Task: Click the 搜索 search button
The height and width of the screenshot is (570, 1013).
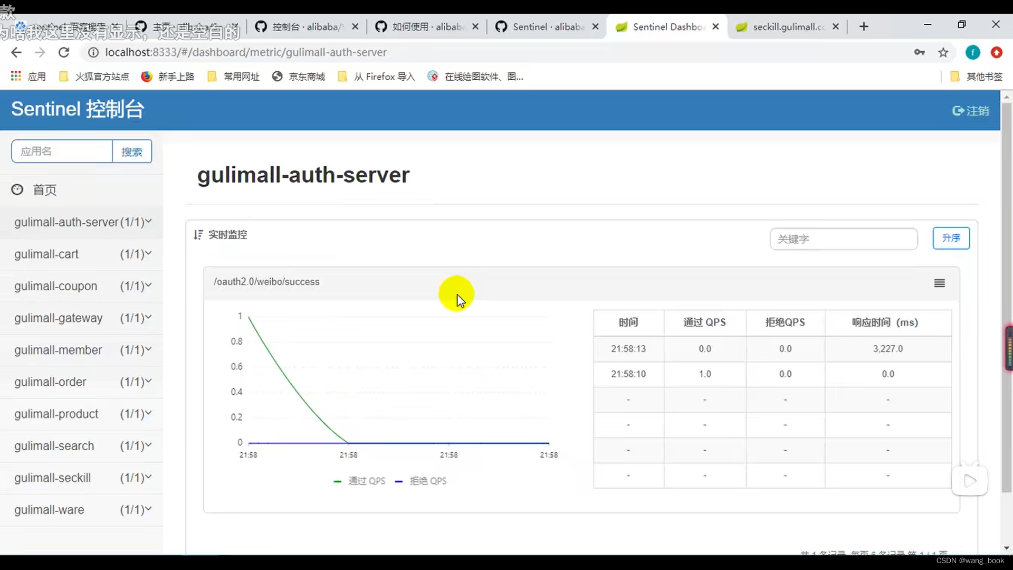Action: coord(132,152)
